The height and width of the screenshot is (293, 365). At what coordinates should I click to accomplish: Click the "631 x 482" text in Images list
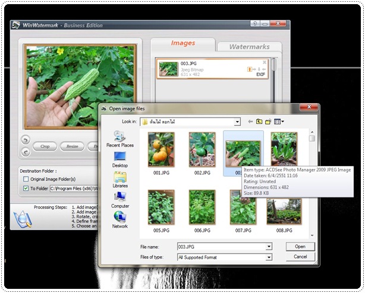pos(190,74)
